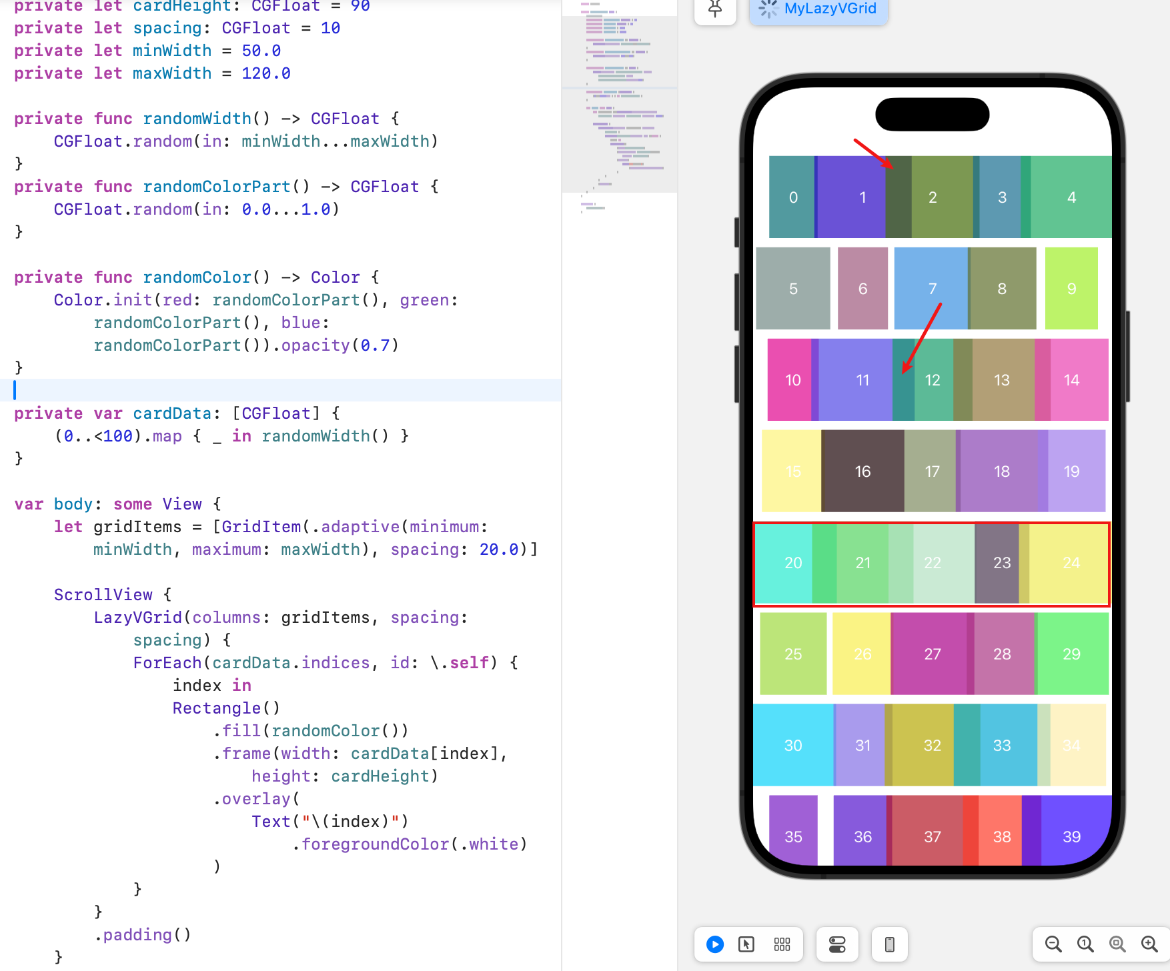The height and width of the screenshot is (971, 1170).
Task: Click grid cell 0 in the preview
Action: click(x=792, y=197)
